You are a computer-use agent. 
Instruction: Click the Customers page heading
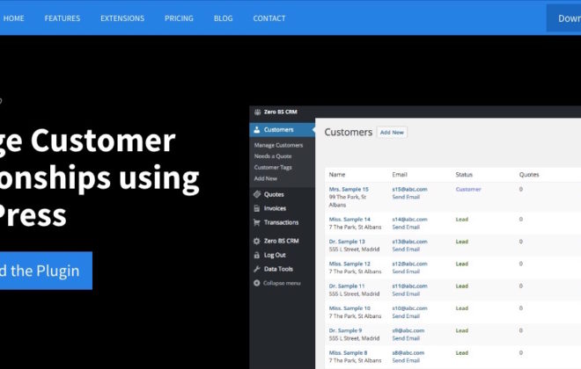click(x=349, y=133)
